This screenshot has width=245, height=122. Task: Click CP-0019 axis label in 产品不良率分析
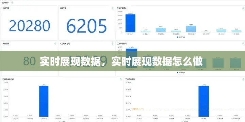click(x=86, y=119)
